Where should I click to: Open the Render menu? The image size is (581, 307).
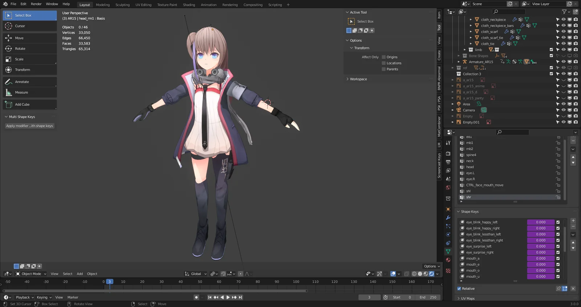(36, 4)
